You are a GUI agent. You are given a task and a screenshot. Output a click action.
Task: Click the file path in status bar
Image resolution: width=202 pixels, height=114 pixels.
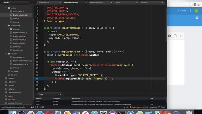tap(13, 107)
